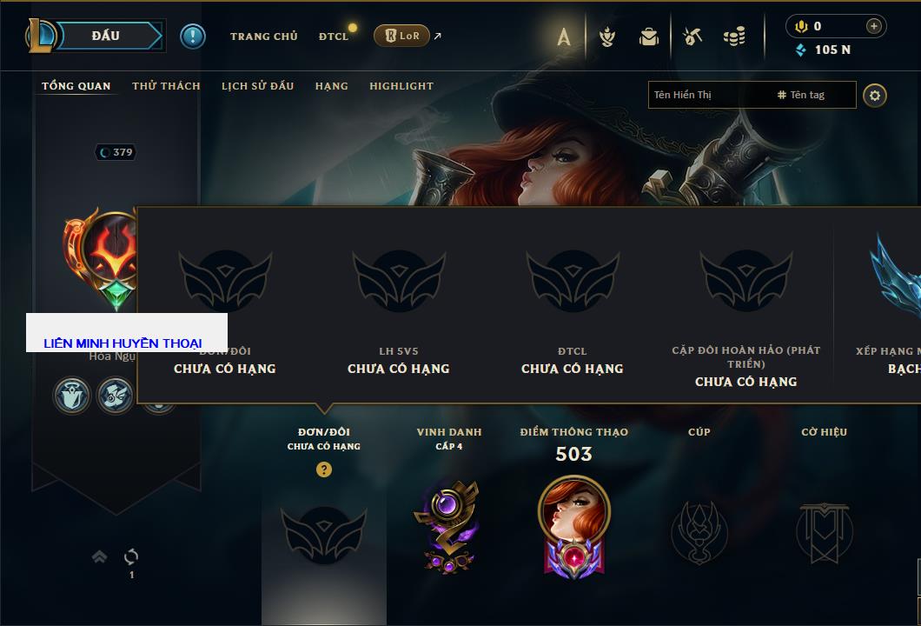Screen dimensions: 921x626
Task: Open the HIGHLIGHT tab
Action: [401, 86]
